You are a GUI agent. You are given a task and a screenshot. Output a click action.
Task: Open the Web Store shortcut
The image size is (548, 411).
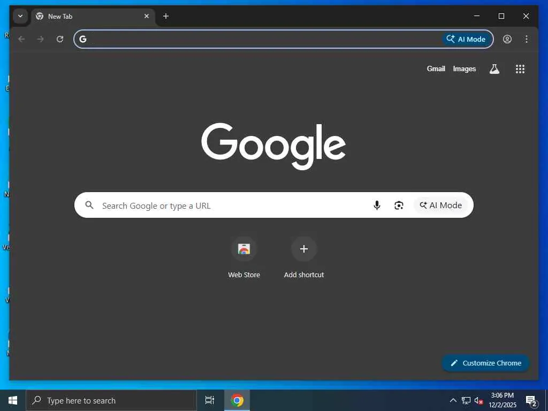(244, 258)
